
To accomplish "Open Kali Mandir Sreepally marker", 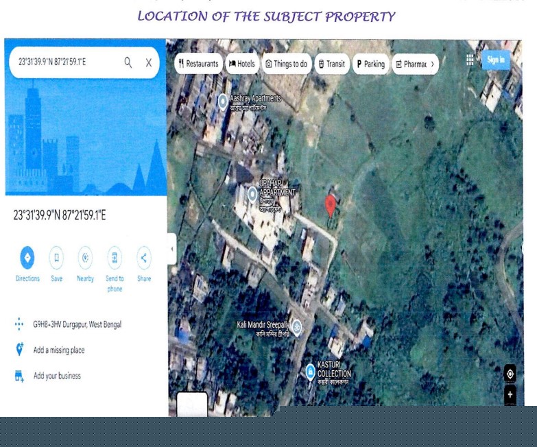I will pos(296,328).
